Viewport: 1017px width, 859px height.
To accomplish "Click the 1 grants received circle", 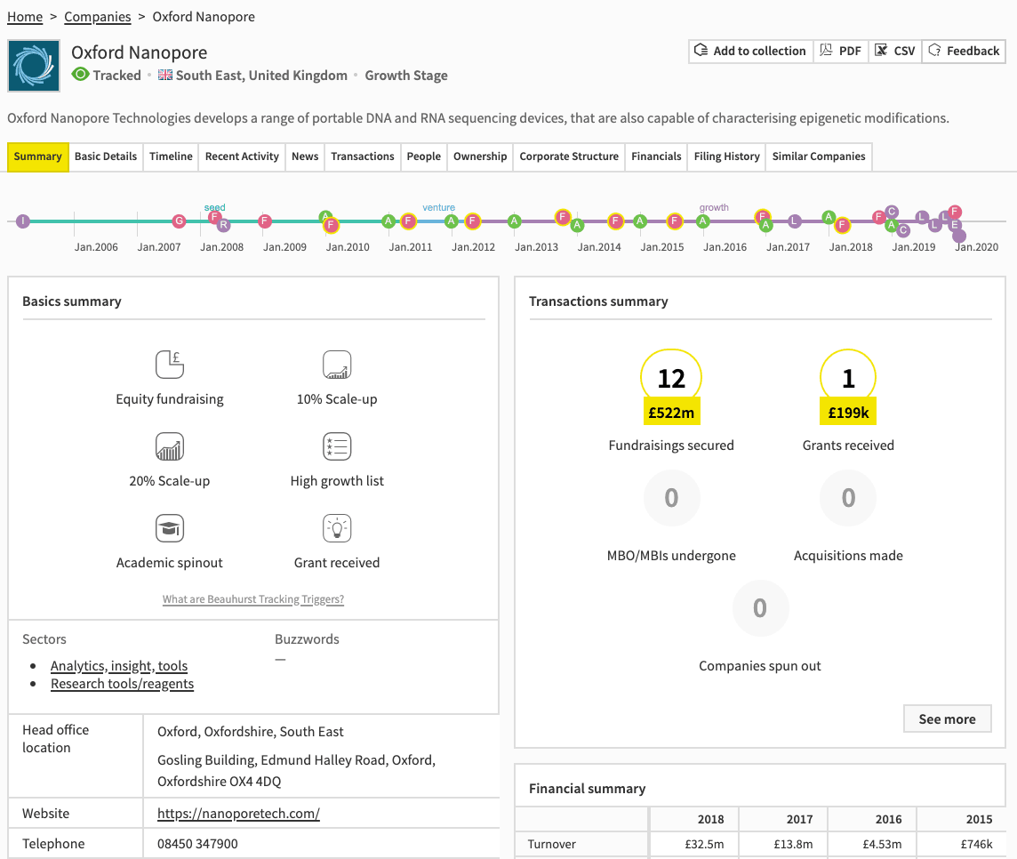I will (848, 376).
